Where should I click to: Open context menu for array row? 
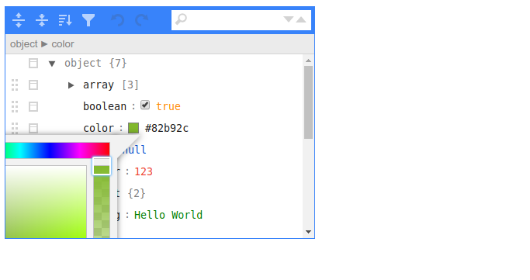pos(33,85)
